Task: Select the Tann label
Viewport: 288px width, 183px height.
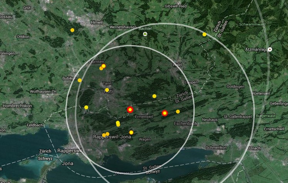Action: pyautogui.click(x=107, y=83)
